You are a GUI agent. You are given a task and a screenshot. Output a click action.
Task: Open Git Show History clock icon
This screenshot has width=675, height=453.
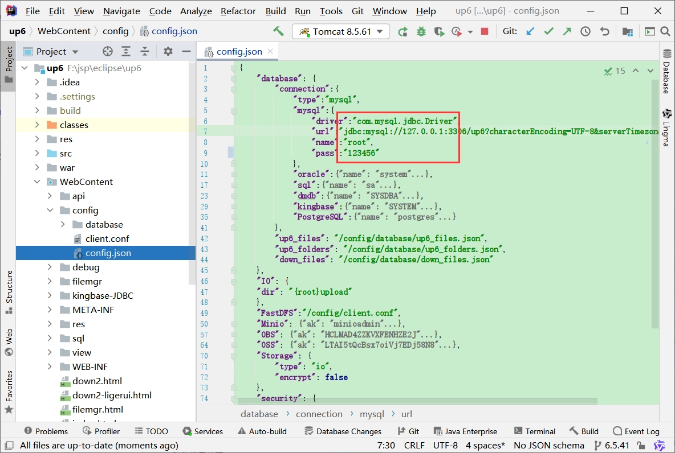click(x=585, y=31)
